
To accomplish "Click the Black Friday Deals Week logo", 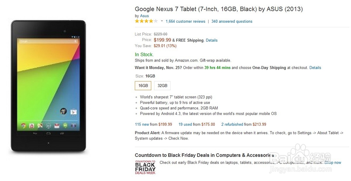I will 145,167.
